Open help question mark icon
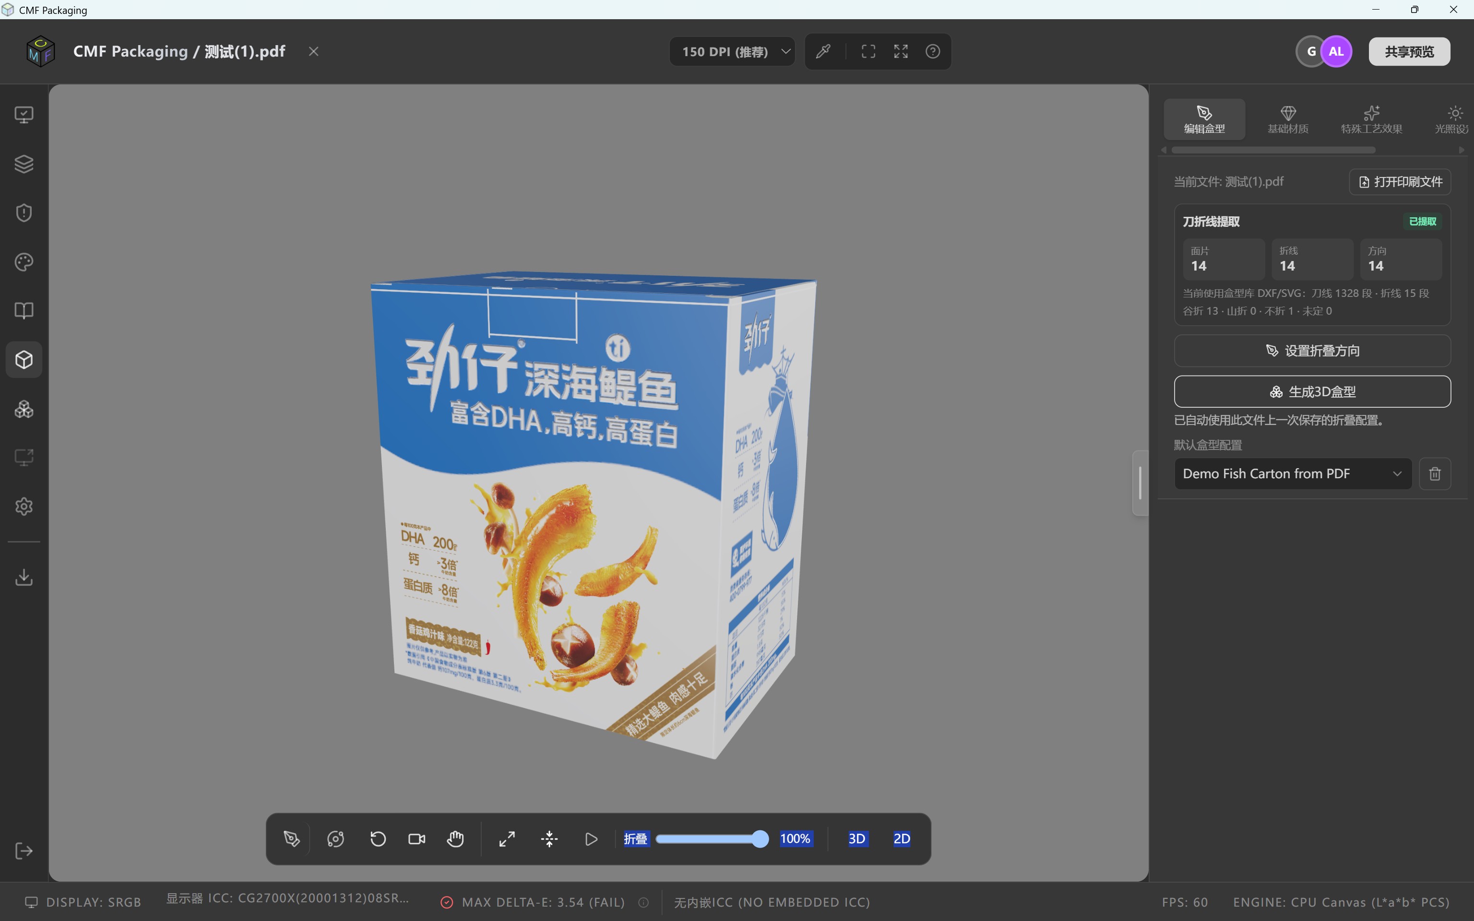The height and width of the screenshot is (921, 1474). tap(933, 52)
